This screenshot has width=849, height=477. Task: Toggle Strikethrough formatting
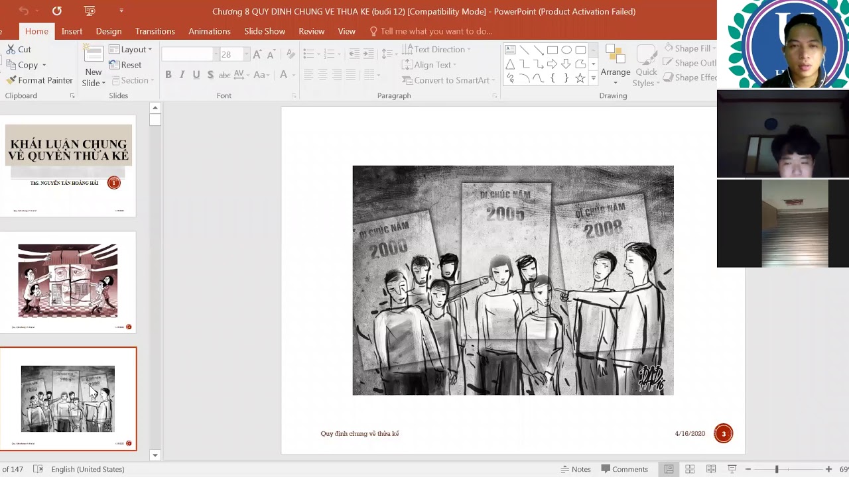(224, 75)
